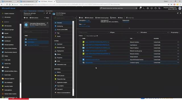Viewport: 182px width, 102px height.
Task: Select the CI-CD-Demo resource group row
Action: (36, 42)
